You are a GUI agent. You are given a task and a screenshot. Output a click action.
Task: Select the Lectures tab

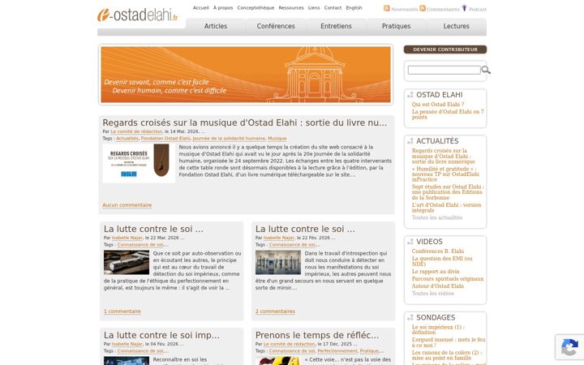456,26
